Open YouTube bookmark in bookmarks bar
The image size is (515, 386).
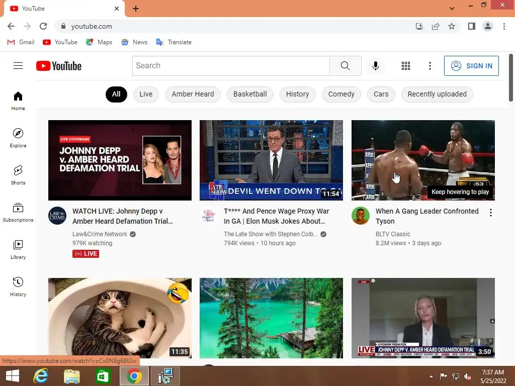tap(60, 42)
